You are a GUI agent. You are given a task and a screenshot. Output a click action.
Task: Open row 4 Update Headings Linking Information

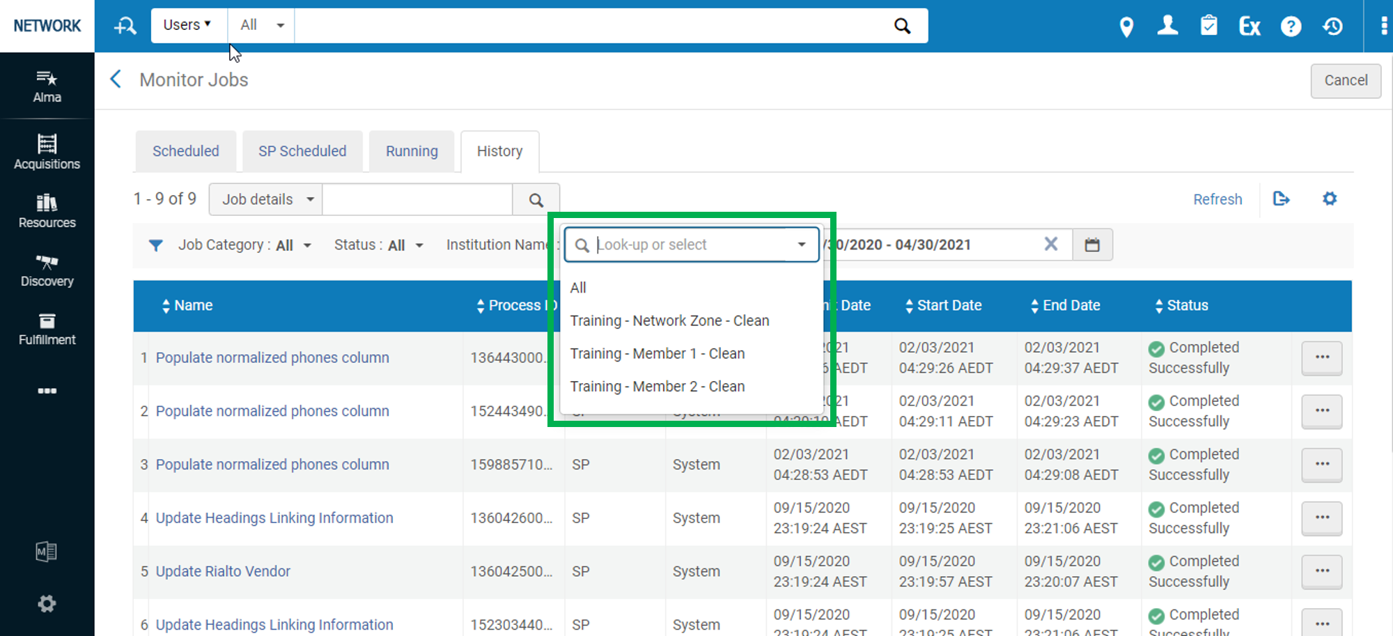[274, 518]
